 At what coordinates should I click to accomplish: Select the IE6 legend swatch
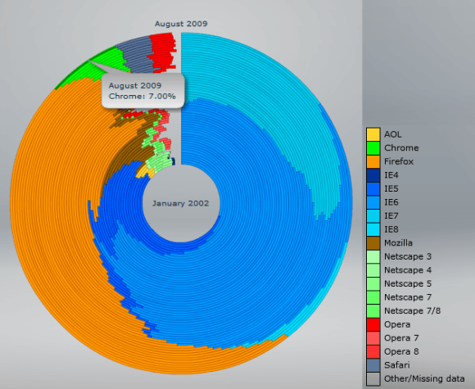(373, 202)
